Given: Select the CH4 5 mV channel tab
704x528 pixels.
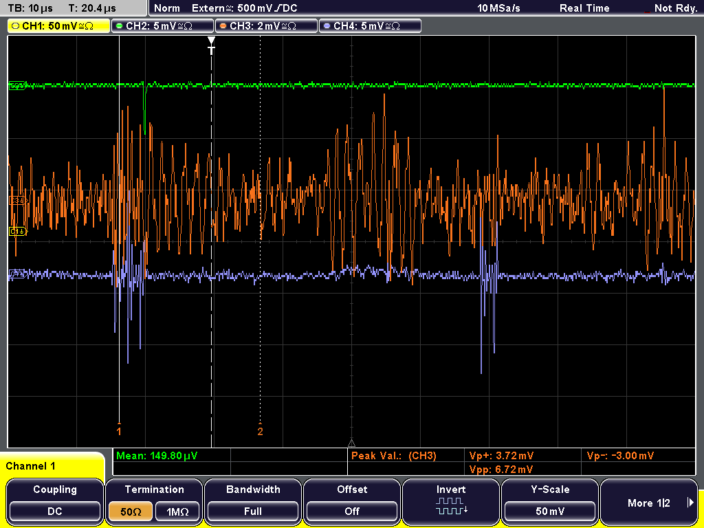Looking at the screenshot, I should click(370, 26).
